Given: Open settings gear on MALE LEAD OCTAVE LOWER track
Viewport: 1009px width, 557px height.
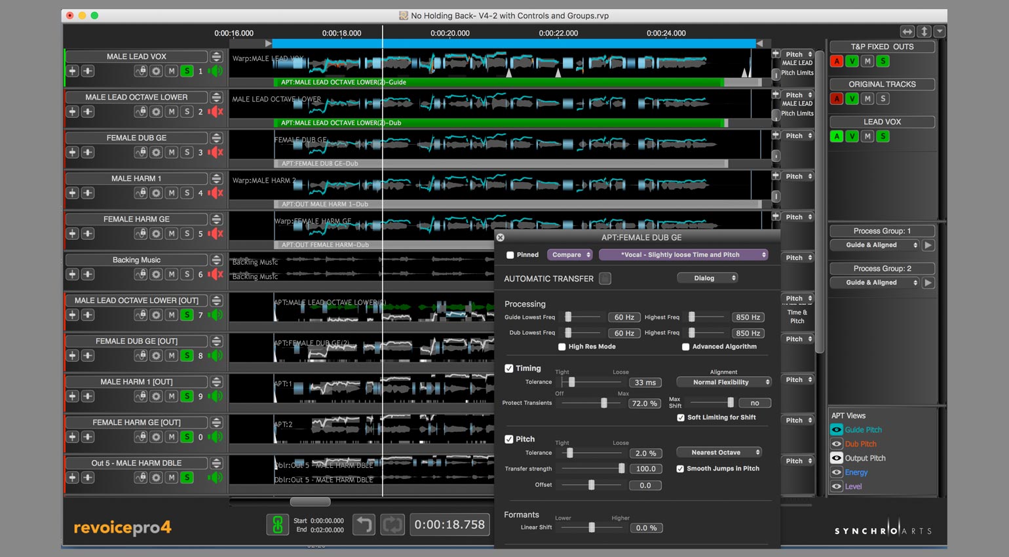Looking at the screenshot, I should pos(156,111).
